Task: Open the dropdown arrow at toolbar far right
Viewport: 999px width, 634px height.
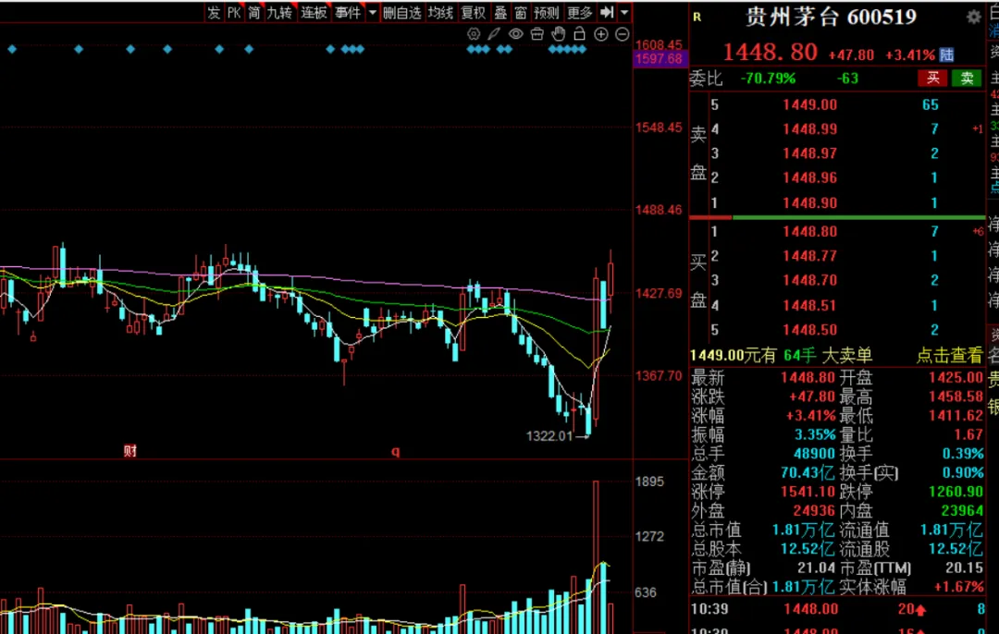Action: point(624,12)
